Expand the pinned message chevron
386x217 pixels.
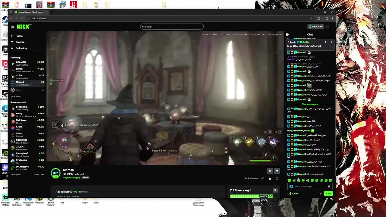tap(331, 46)
